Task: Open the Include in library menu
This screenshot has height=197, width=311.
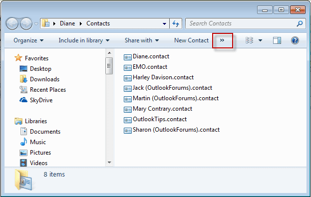Action: [x=84, y=40]
